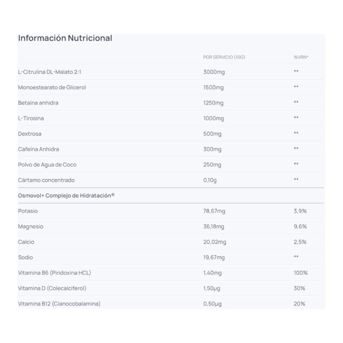Select the L-Citrulina DL-Malato 2:1 row label

pos(50,72)
